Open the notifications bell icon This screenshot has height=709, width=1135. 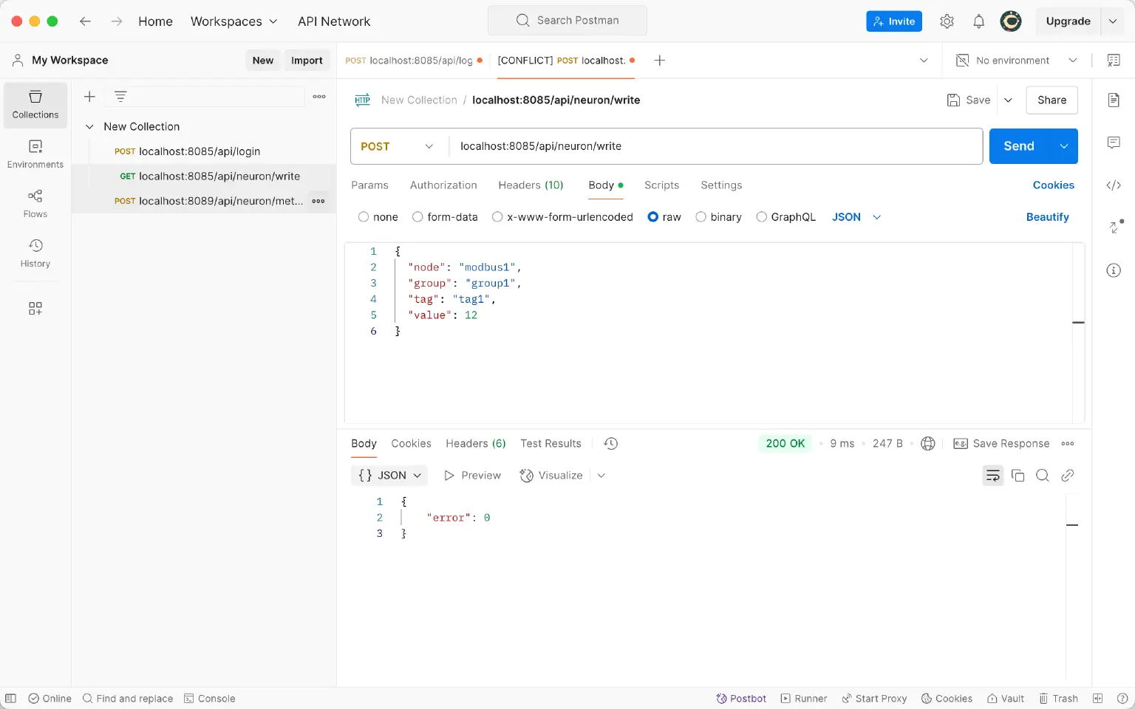tap(978, 21)
